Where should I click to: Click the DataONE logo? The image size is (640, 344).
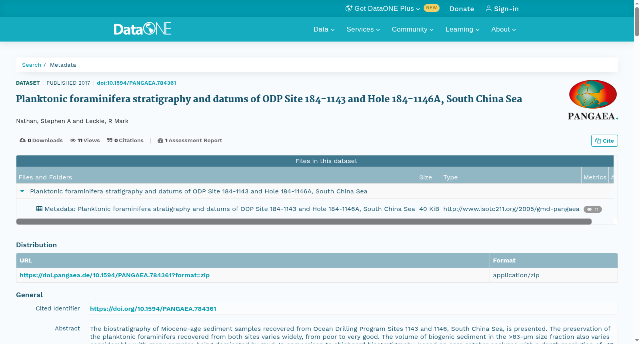(142, 29)
